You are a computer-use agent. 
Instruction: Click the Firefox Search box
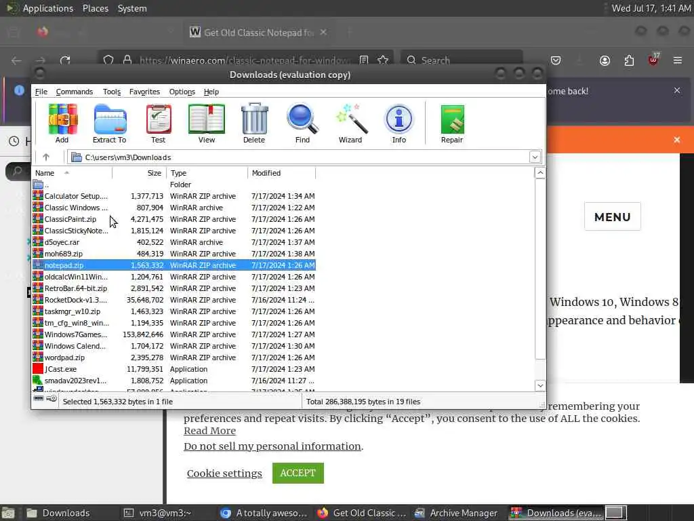[461, 60]
